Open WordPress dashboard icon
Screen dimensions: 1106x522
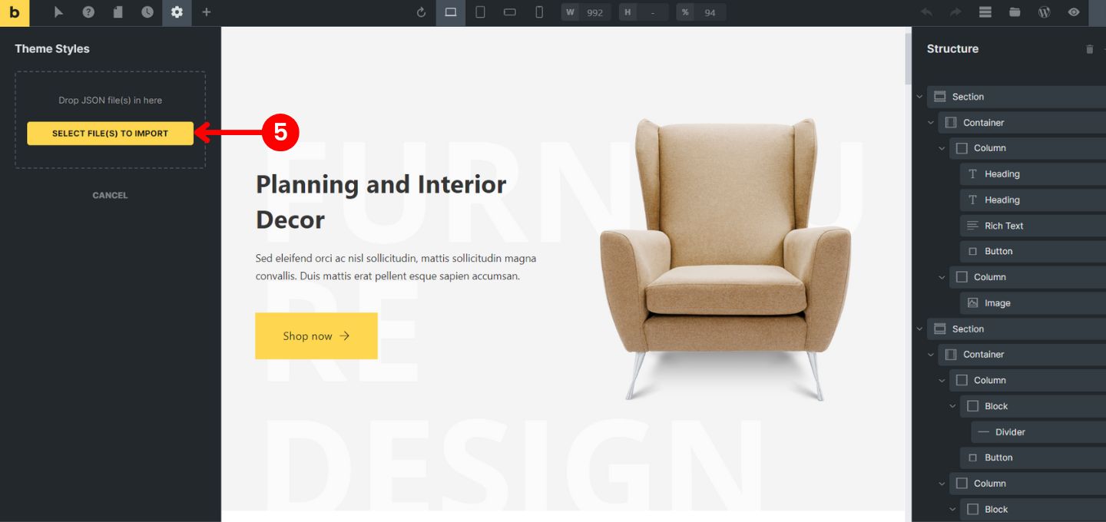click(1044, 12)
